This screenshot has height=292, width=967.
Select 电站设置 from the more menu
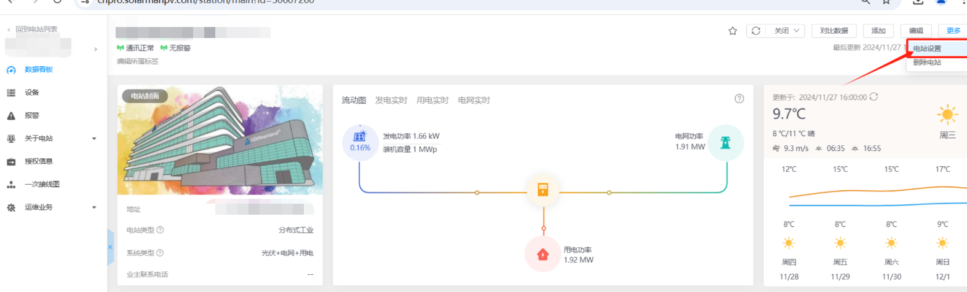pyautogui.click(x=927, y=48)
